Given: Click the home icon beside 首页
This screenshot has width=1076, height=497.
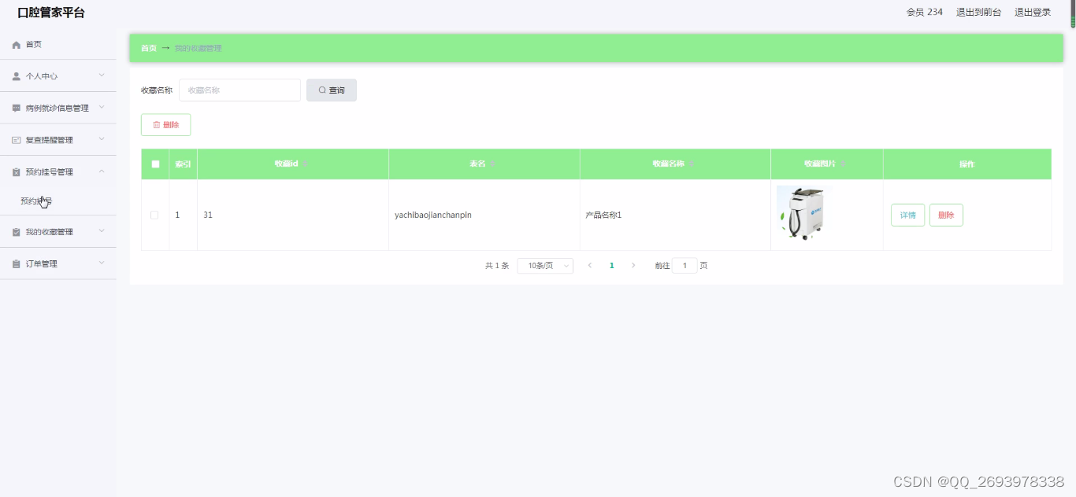Looking at the screenshot, I should click(17, 45).
